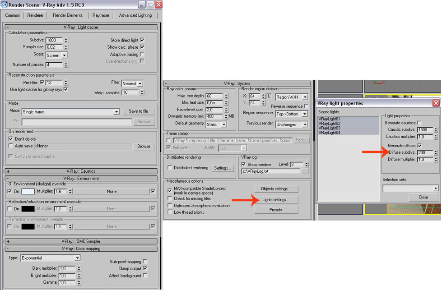Image resolution: width=442 pixels, height=290 pixels.
Task: Toggle MAX-compatible ShadeContext checkbox
Action: pyautogui.click(x=170, y=190)
